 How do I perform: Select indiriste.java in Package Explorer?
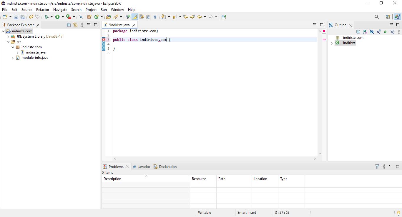click(36, 52)
